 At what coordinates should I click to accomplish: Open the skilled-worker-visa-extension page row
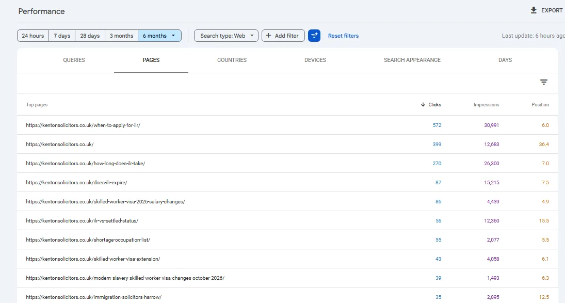pyautogui.click(x=287, y=259)
